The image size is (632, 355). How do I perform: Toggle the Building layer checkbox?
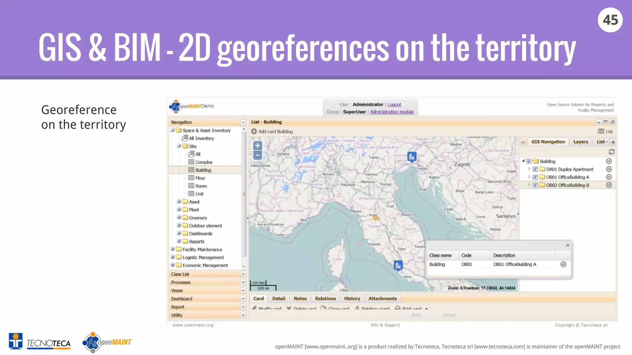tap(529, 161)
